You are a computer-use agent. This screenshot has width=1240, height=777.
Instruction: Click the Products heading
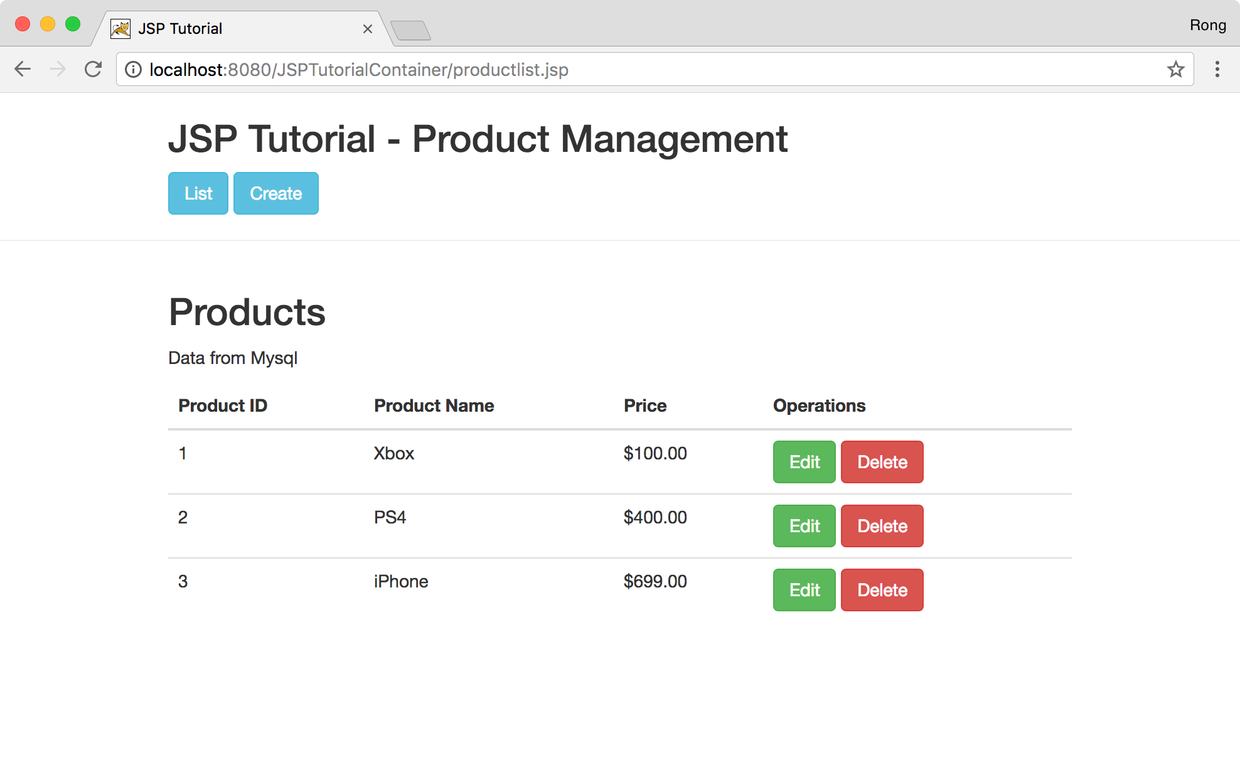(x=247, y=312)
